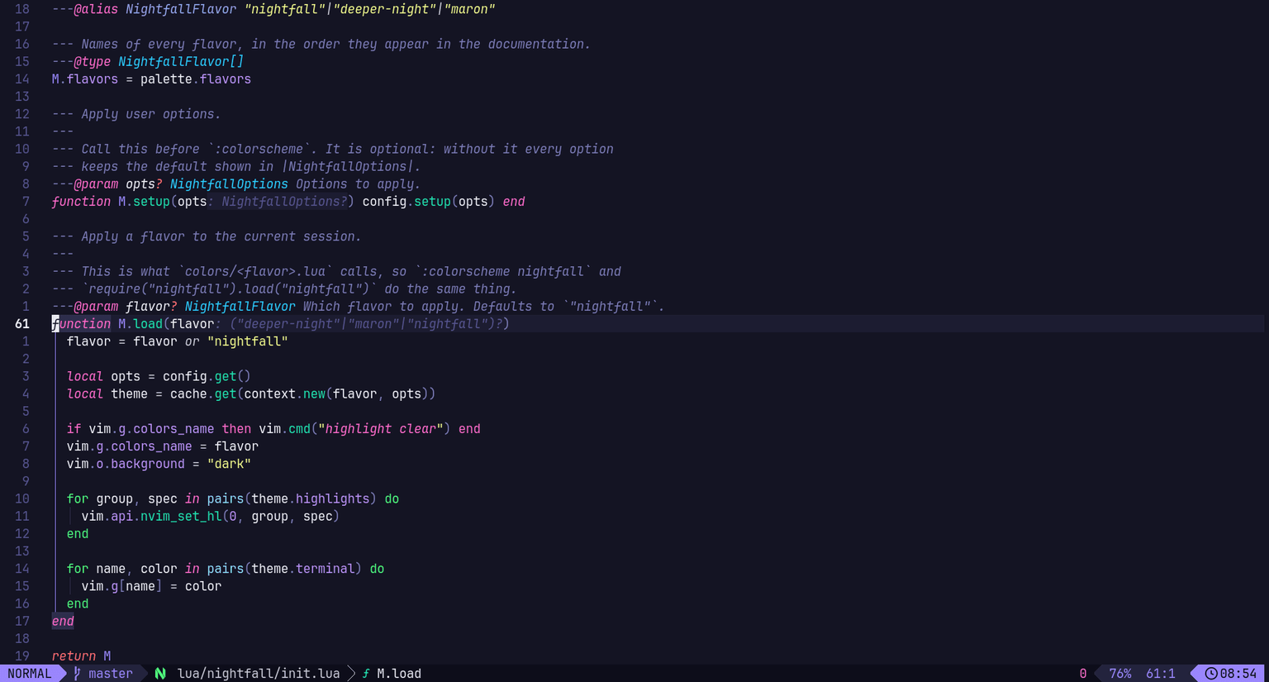Click the 'return M' statement
This screenshot has width=1269, height=682.
(x=81, y=656)
